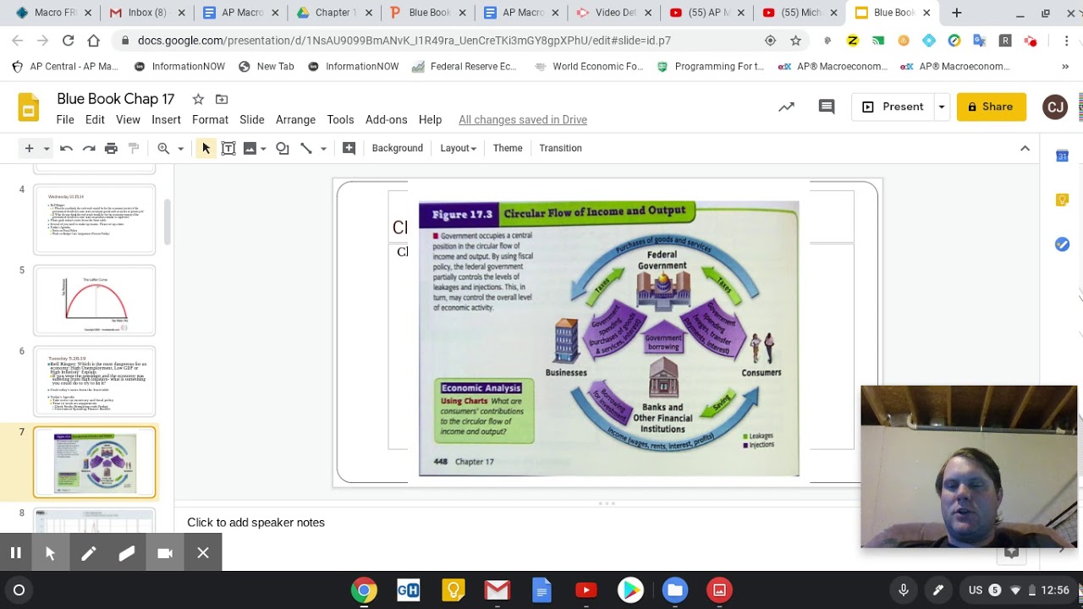Open the File menu

pyautogui.click(x=65, y=120)
